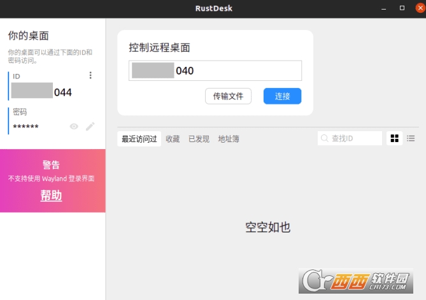426x300 pixels.
Task: Click the 警告 warning heading
Action: pos(51,165)
